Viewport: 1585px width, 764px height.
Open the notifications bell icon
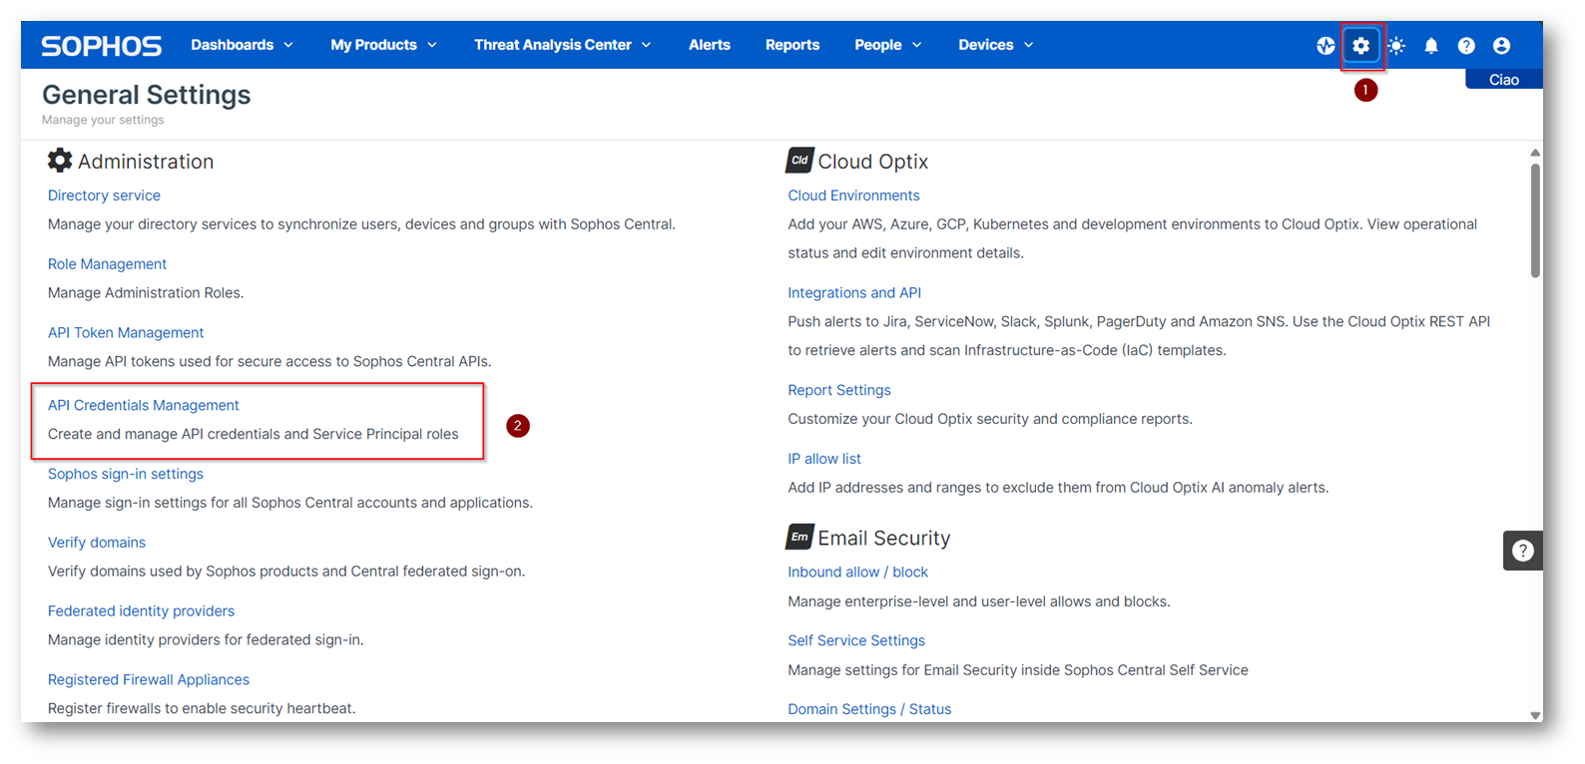coord(1431,46)
